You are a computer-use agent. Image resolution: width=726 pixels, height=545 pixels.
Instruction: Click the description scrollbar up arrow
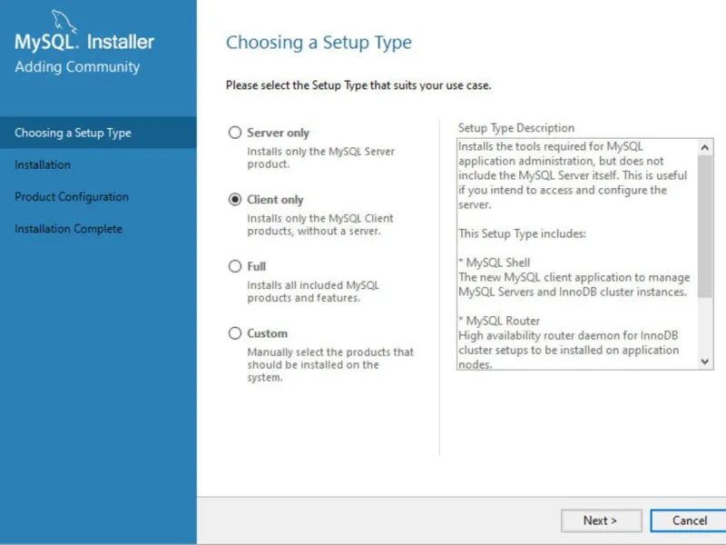pyautogui.click(x=705, y=147)
